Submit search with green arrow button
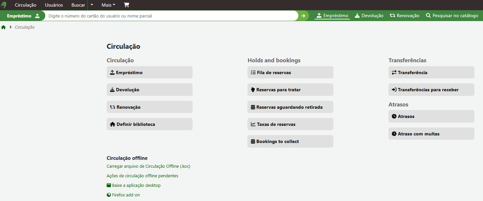 pos(303,16)
